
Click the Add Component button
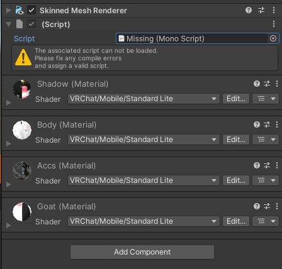point(142,252)
